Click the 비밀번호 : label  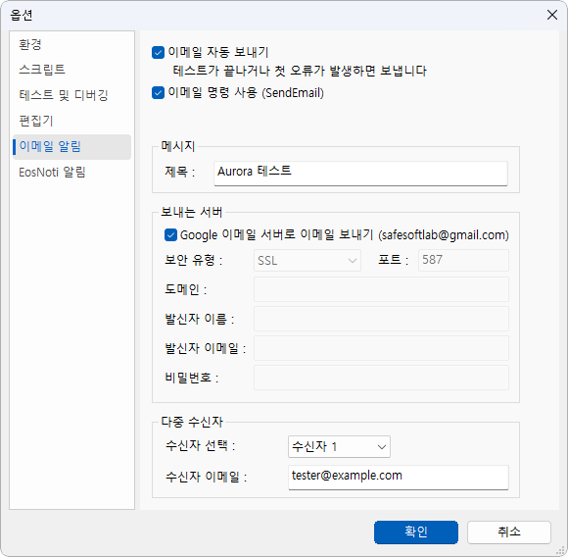(192, 379)
